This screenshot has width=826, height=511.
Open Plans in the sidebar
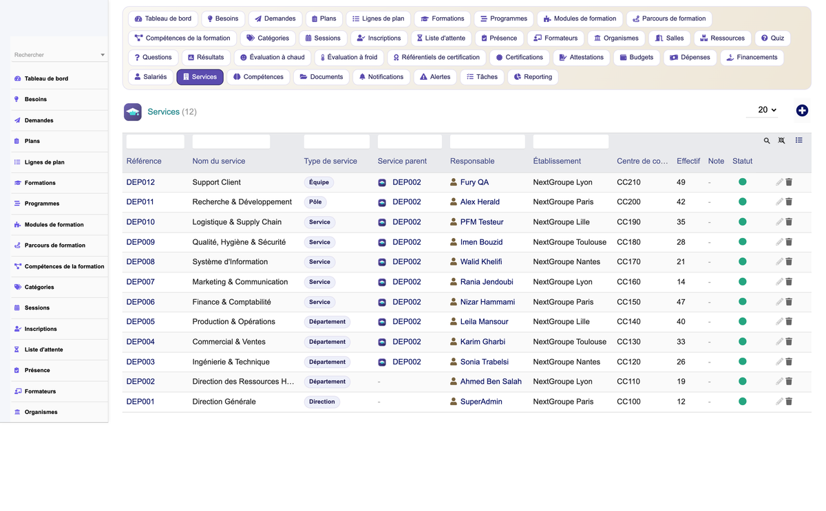click(x=32, y=141)
